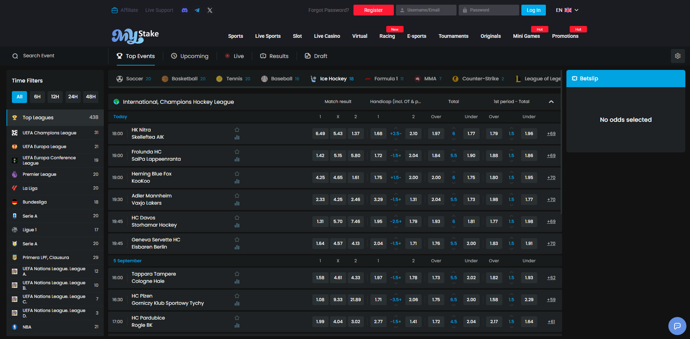690x339 pixels.
Task: Expand +59 markets for HC Plzen match
Action: pyautogui.click(x=551, y=300)
